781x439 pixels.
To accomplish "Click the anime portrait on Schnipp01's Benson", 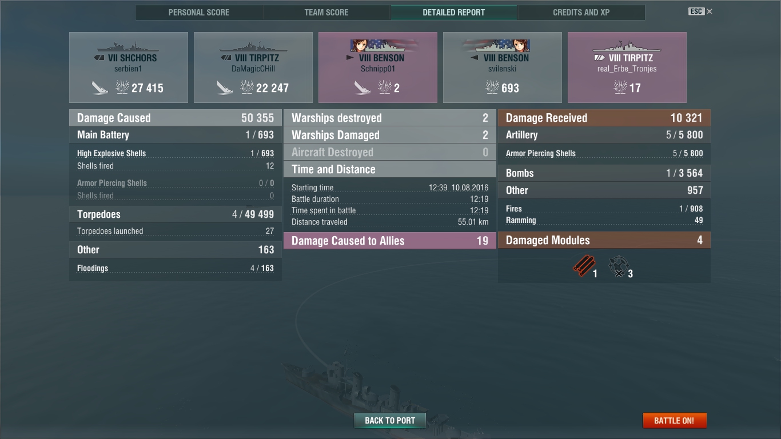I will point(359,46).
